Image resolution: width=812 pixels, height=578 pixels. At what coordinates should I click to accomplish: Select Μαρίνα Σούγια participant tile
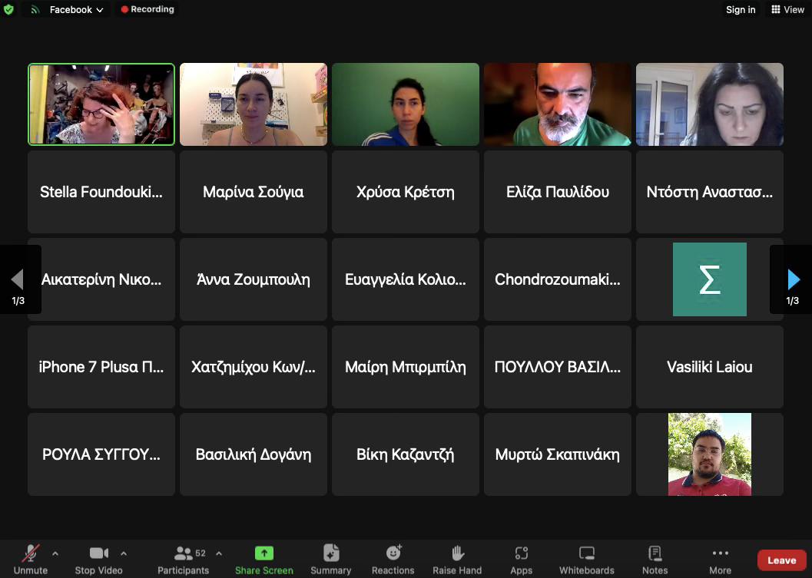254,192
